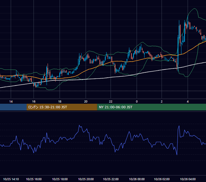Screen dimensions: 206x182
Task: Click the 10/25 20:00 time label
Action: 86,179
